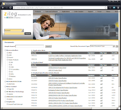Viewport: 121px width, 110px height.
Task: Go to Order Samples
Action: (x=79, y=11)
